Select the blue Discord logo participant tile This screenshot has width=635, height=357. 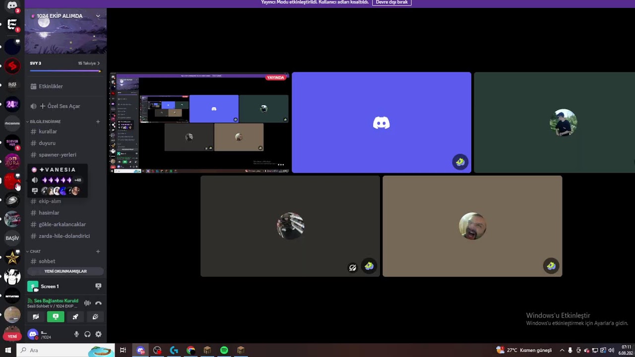pyautogui.click(x=381, y=122)
